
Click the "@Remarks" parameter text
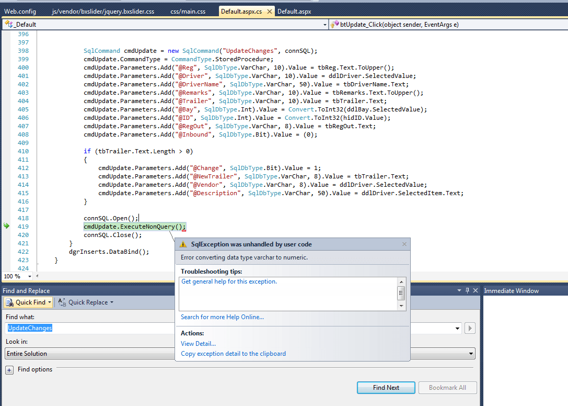[x=193, y=93]
